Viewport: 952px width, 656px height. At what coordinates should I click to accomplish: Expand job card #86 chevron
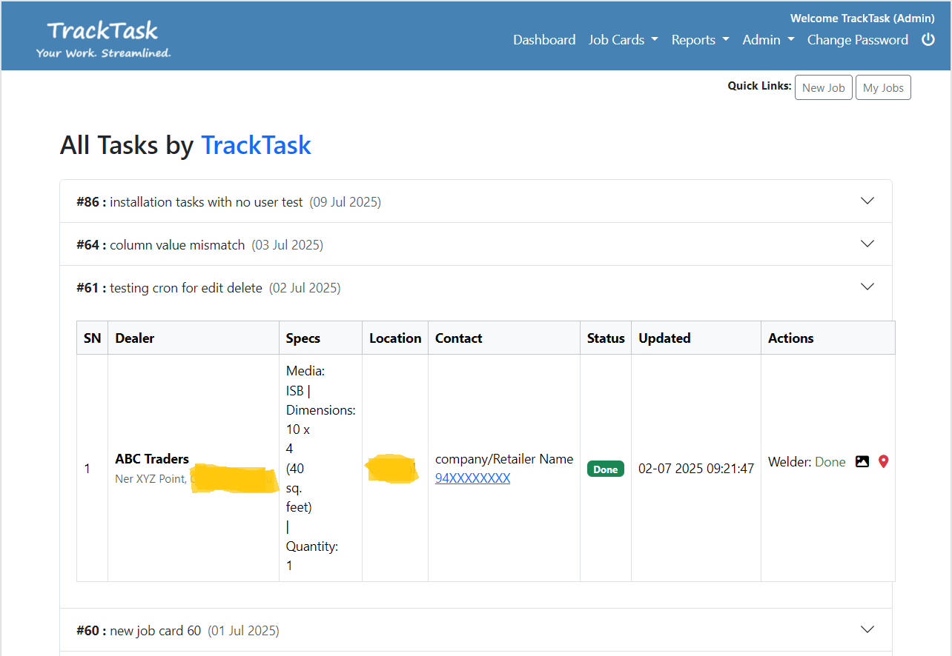(x=867, y=201)
